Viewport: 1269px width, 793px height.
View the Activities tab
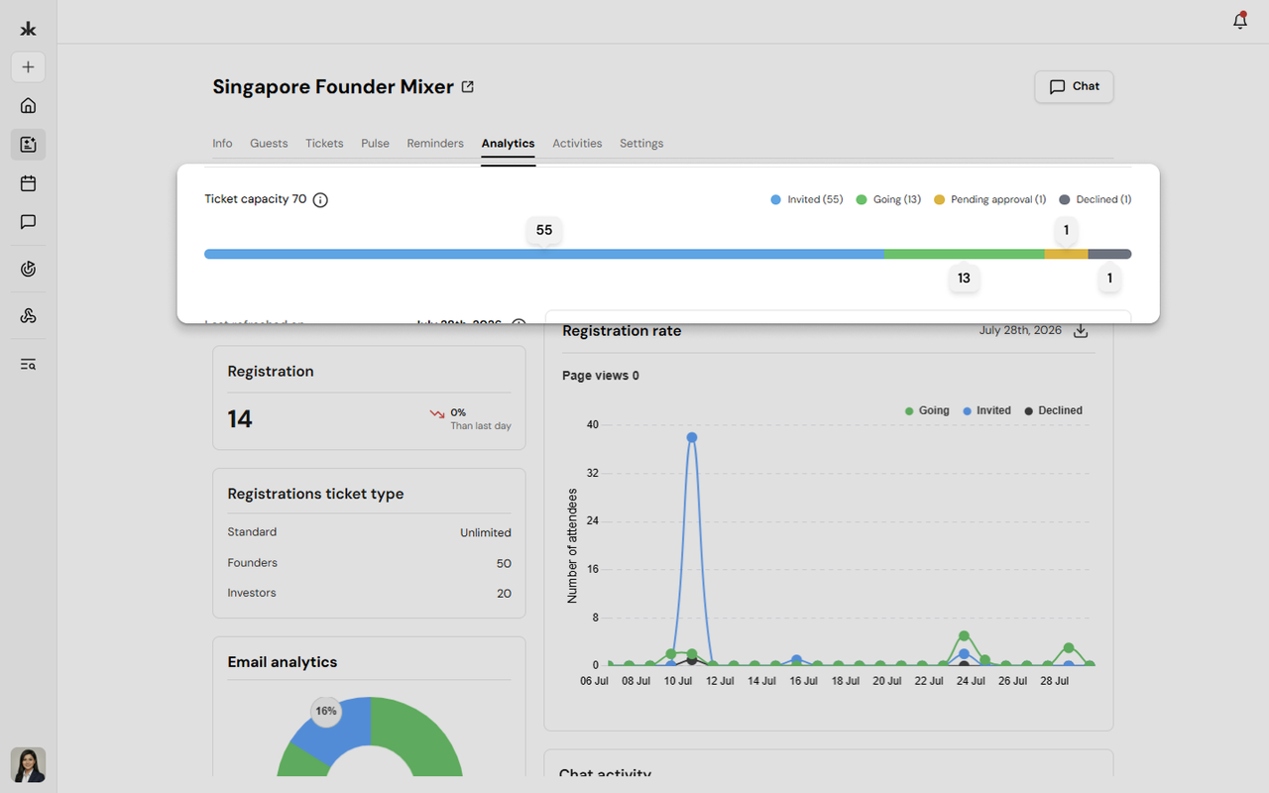577,144
